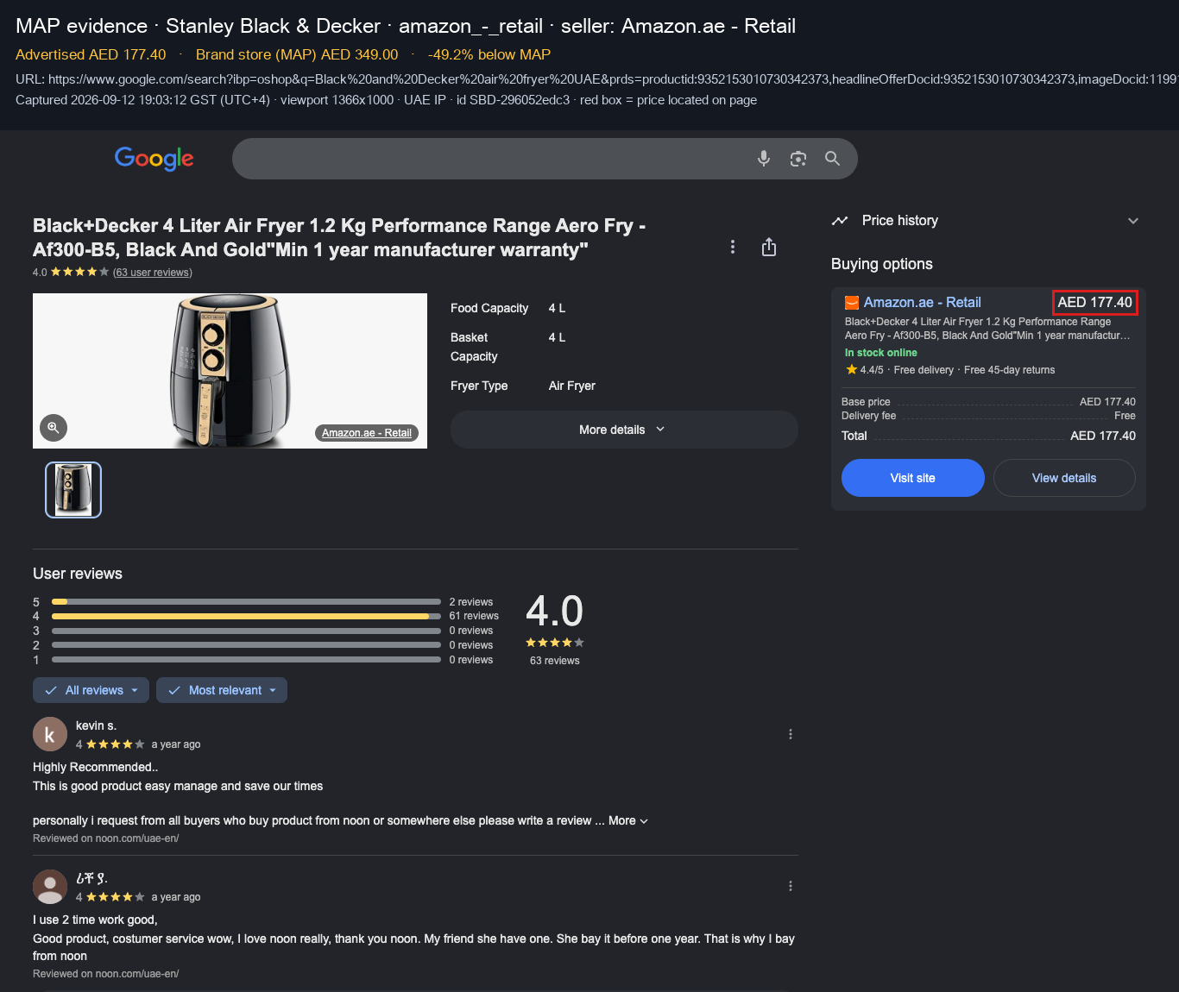
Task: Click the "Highly Recommended.." review text
Action: point(96,767)
